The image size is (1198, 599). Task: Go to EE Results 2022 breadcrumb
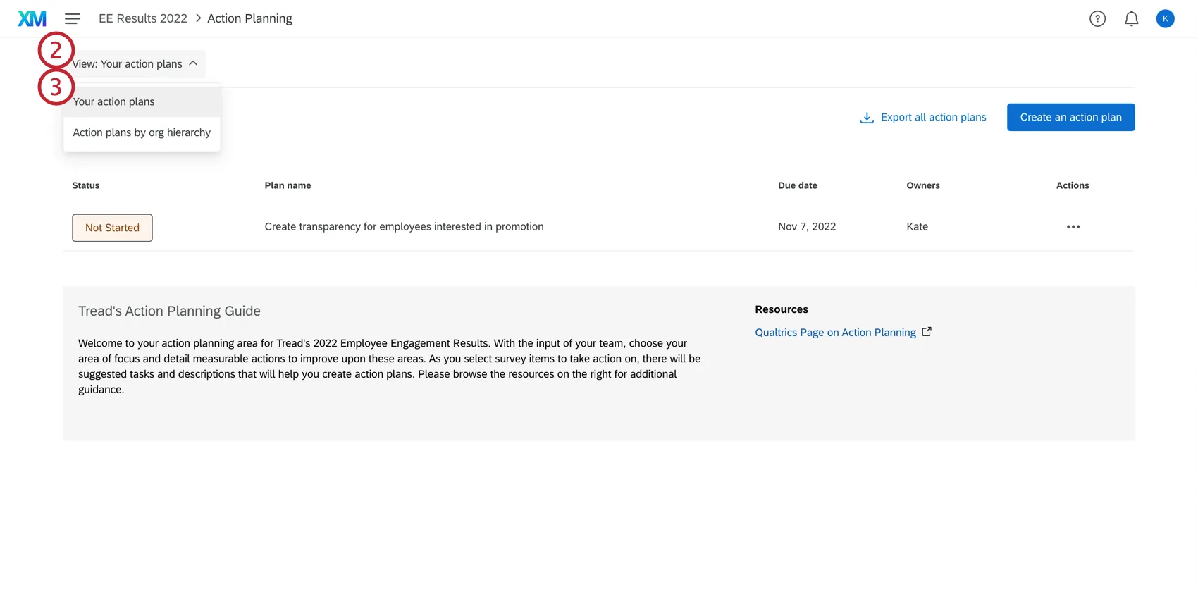[x=143, y=19]
